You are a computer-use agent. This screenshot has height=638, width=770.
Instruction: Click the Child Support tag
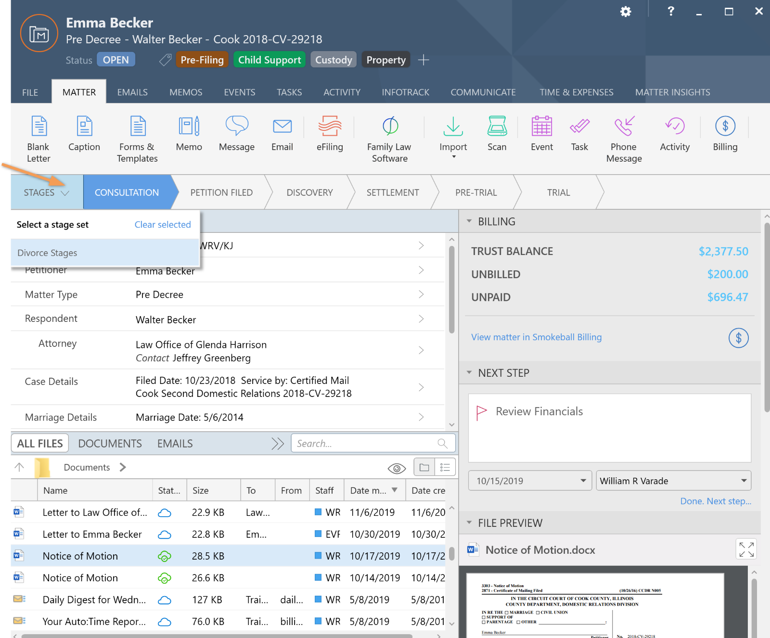point(269,60)
